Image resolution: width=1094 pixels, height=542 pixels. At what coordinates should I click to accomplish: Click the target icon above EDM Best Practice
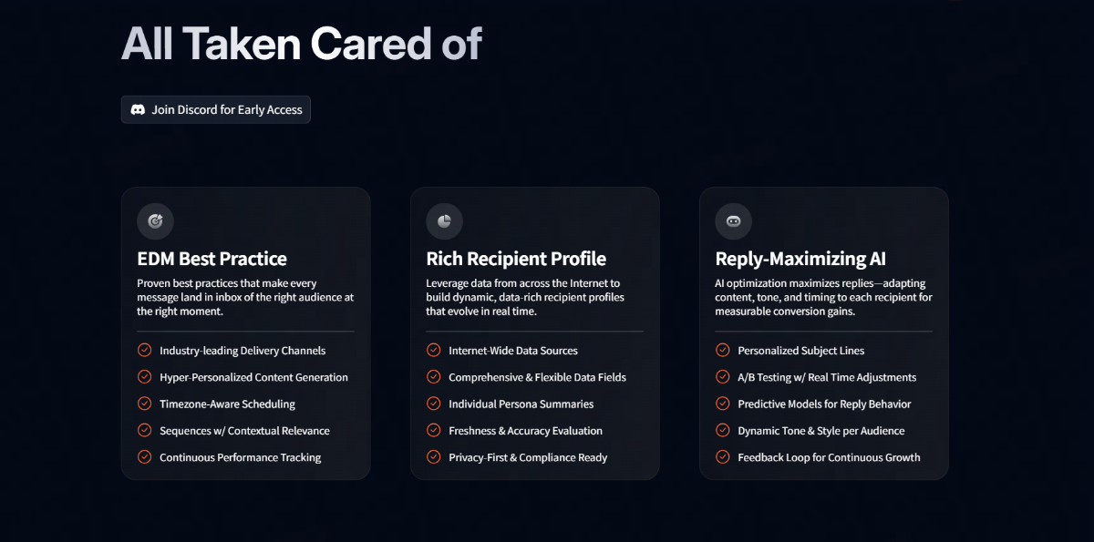click(155, 221)
